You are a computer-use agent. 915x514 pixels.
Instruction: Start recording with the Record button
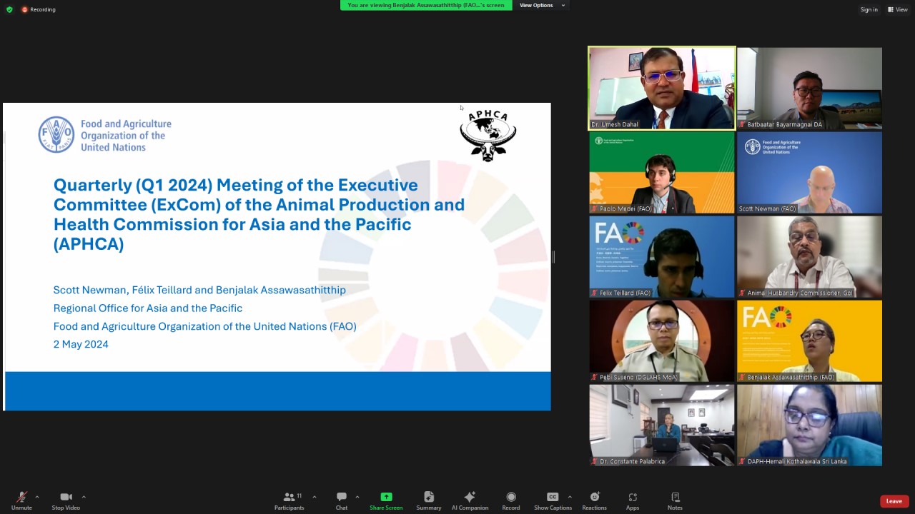[510, 500]
